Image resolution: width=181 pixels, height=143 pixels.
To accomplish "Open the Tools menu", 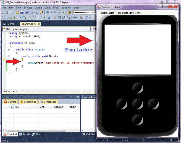I will pos(56,8).
